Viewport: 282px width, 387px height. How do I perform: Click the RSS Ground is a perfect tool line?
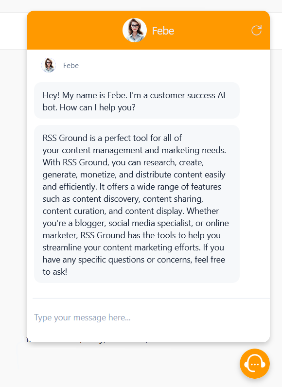click(112, 138)
